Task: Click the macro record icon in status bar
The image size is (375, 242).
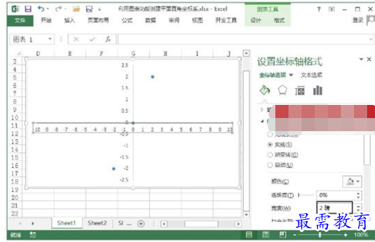Action: pos(33,235)
